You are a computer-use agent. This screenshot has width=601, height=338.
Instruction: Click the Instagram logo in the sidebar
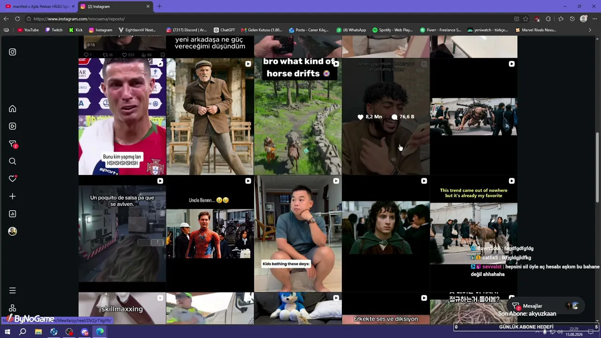[x=13, y=52]
